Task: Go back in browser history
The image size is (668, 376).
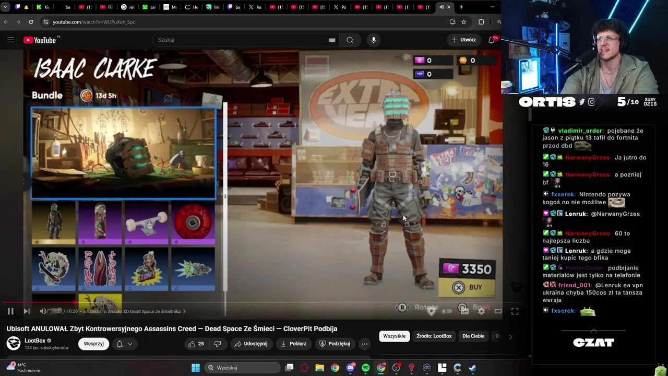Action: 6,22
